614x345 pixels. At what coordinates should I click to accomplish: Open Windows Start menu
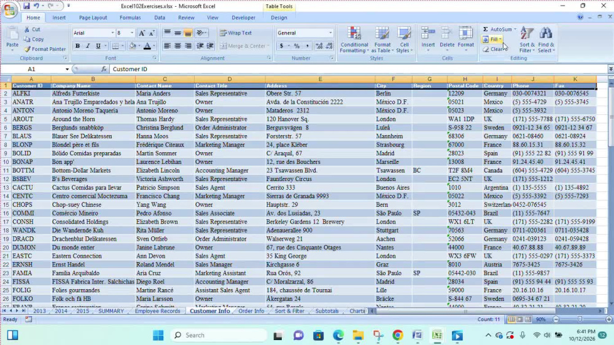coord(158,335)
